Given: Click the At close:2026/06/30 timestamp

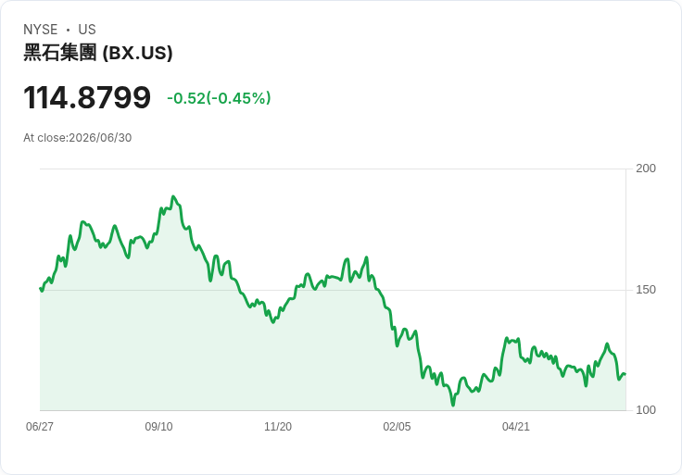Looking at the screenshot, I should [78, 138].
